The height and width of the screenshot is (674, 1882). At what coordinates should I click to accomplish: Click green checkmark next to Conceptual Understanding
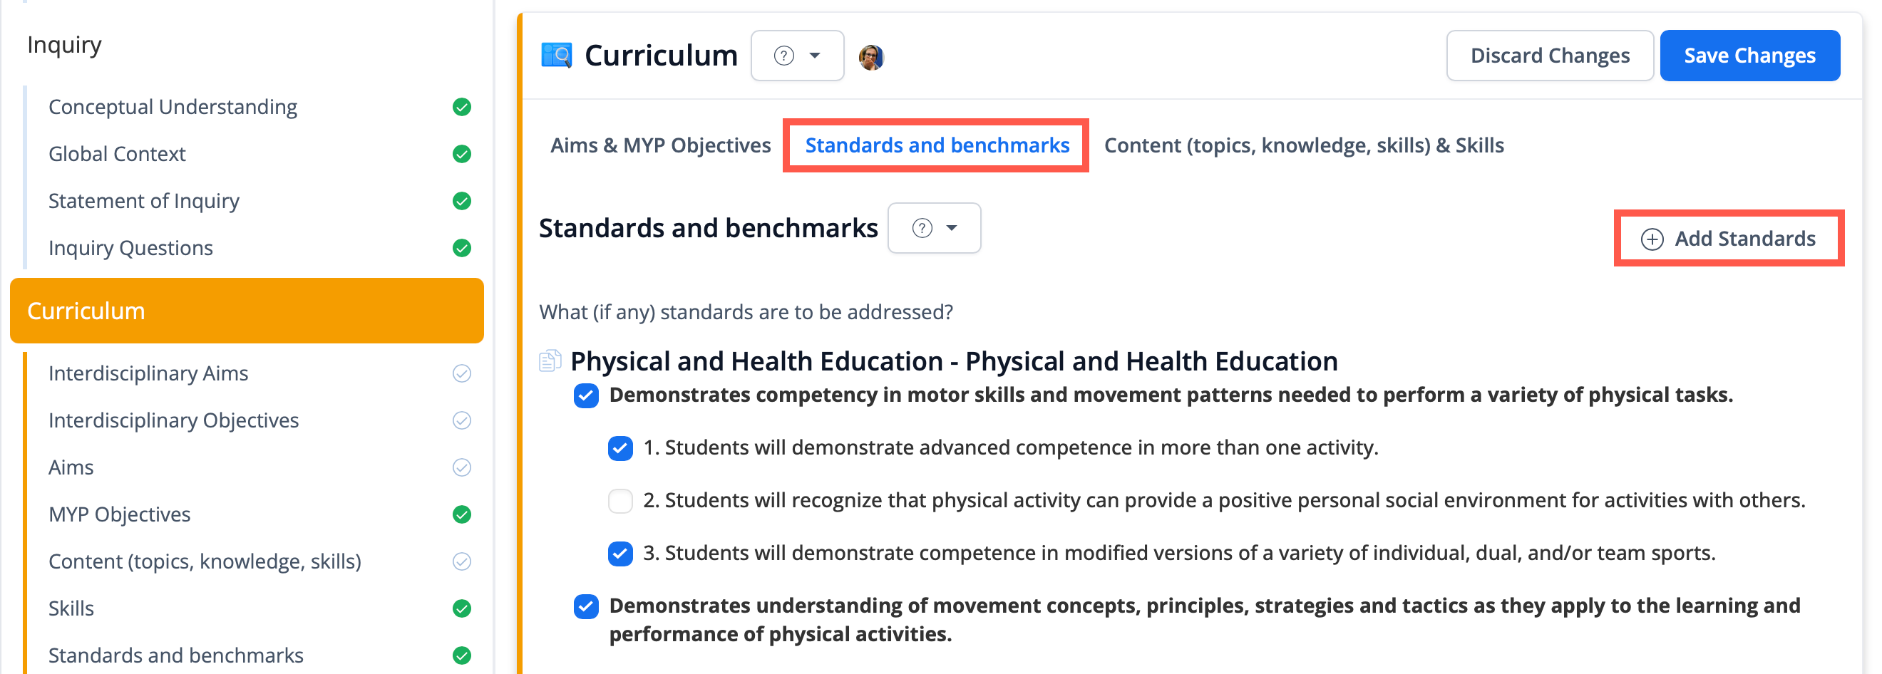pos(462,108)
